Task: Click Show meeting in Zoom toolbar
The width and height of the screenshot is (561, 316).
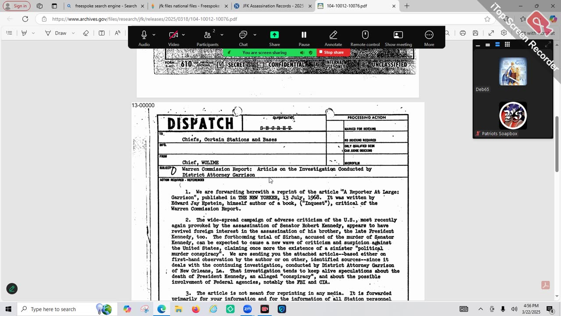Action: click(x=398, y=38)
